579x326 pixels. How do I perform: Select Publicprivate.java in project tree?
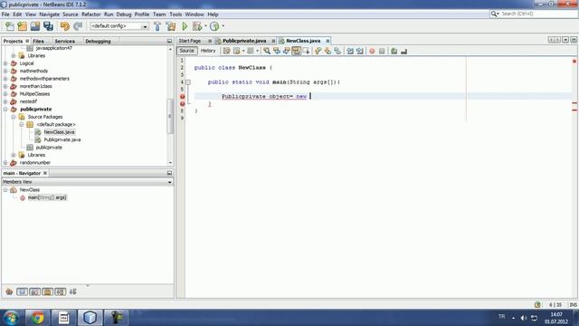[x=62, y=139]
